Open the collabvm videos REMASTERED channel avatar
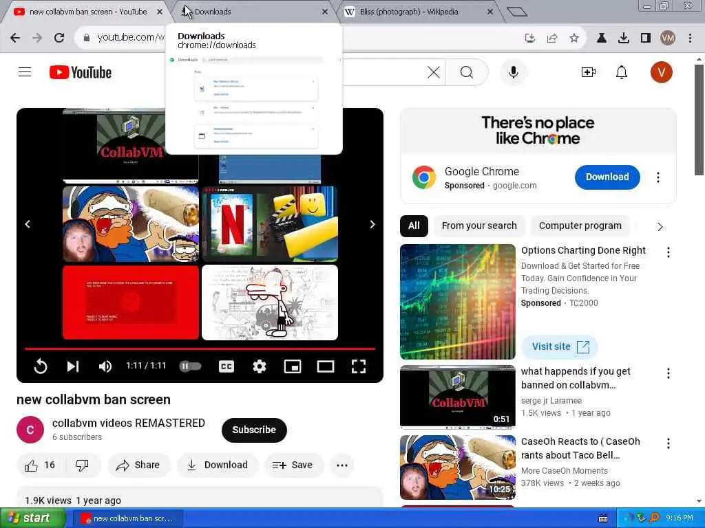This screenshot has height=528, width=705. (x=30, y=430)
